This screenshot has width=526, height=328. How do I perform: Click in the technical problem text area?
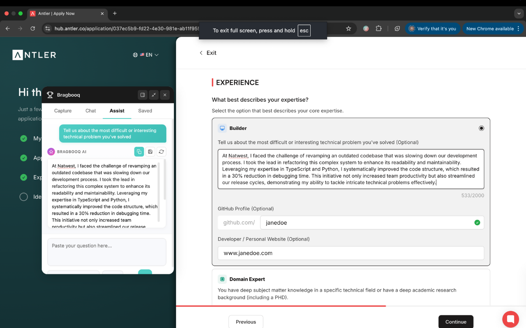click(x=351, y=169)
